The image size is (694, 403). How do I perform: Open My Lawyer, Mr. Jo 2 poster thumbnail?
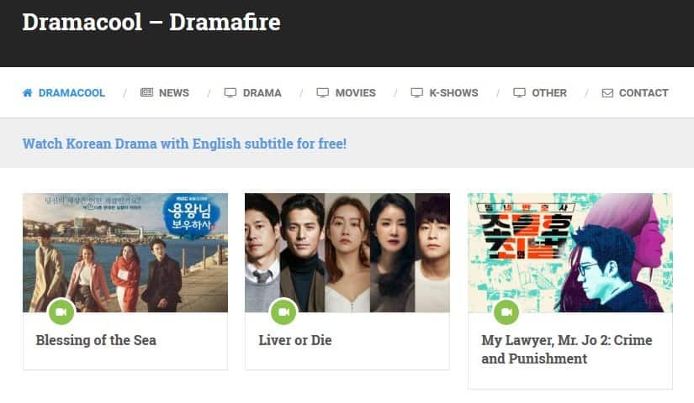click(x=570, y=253)
